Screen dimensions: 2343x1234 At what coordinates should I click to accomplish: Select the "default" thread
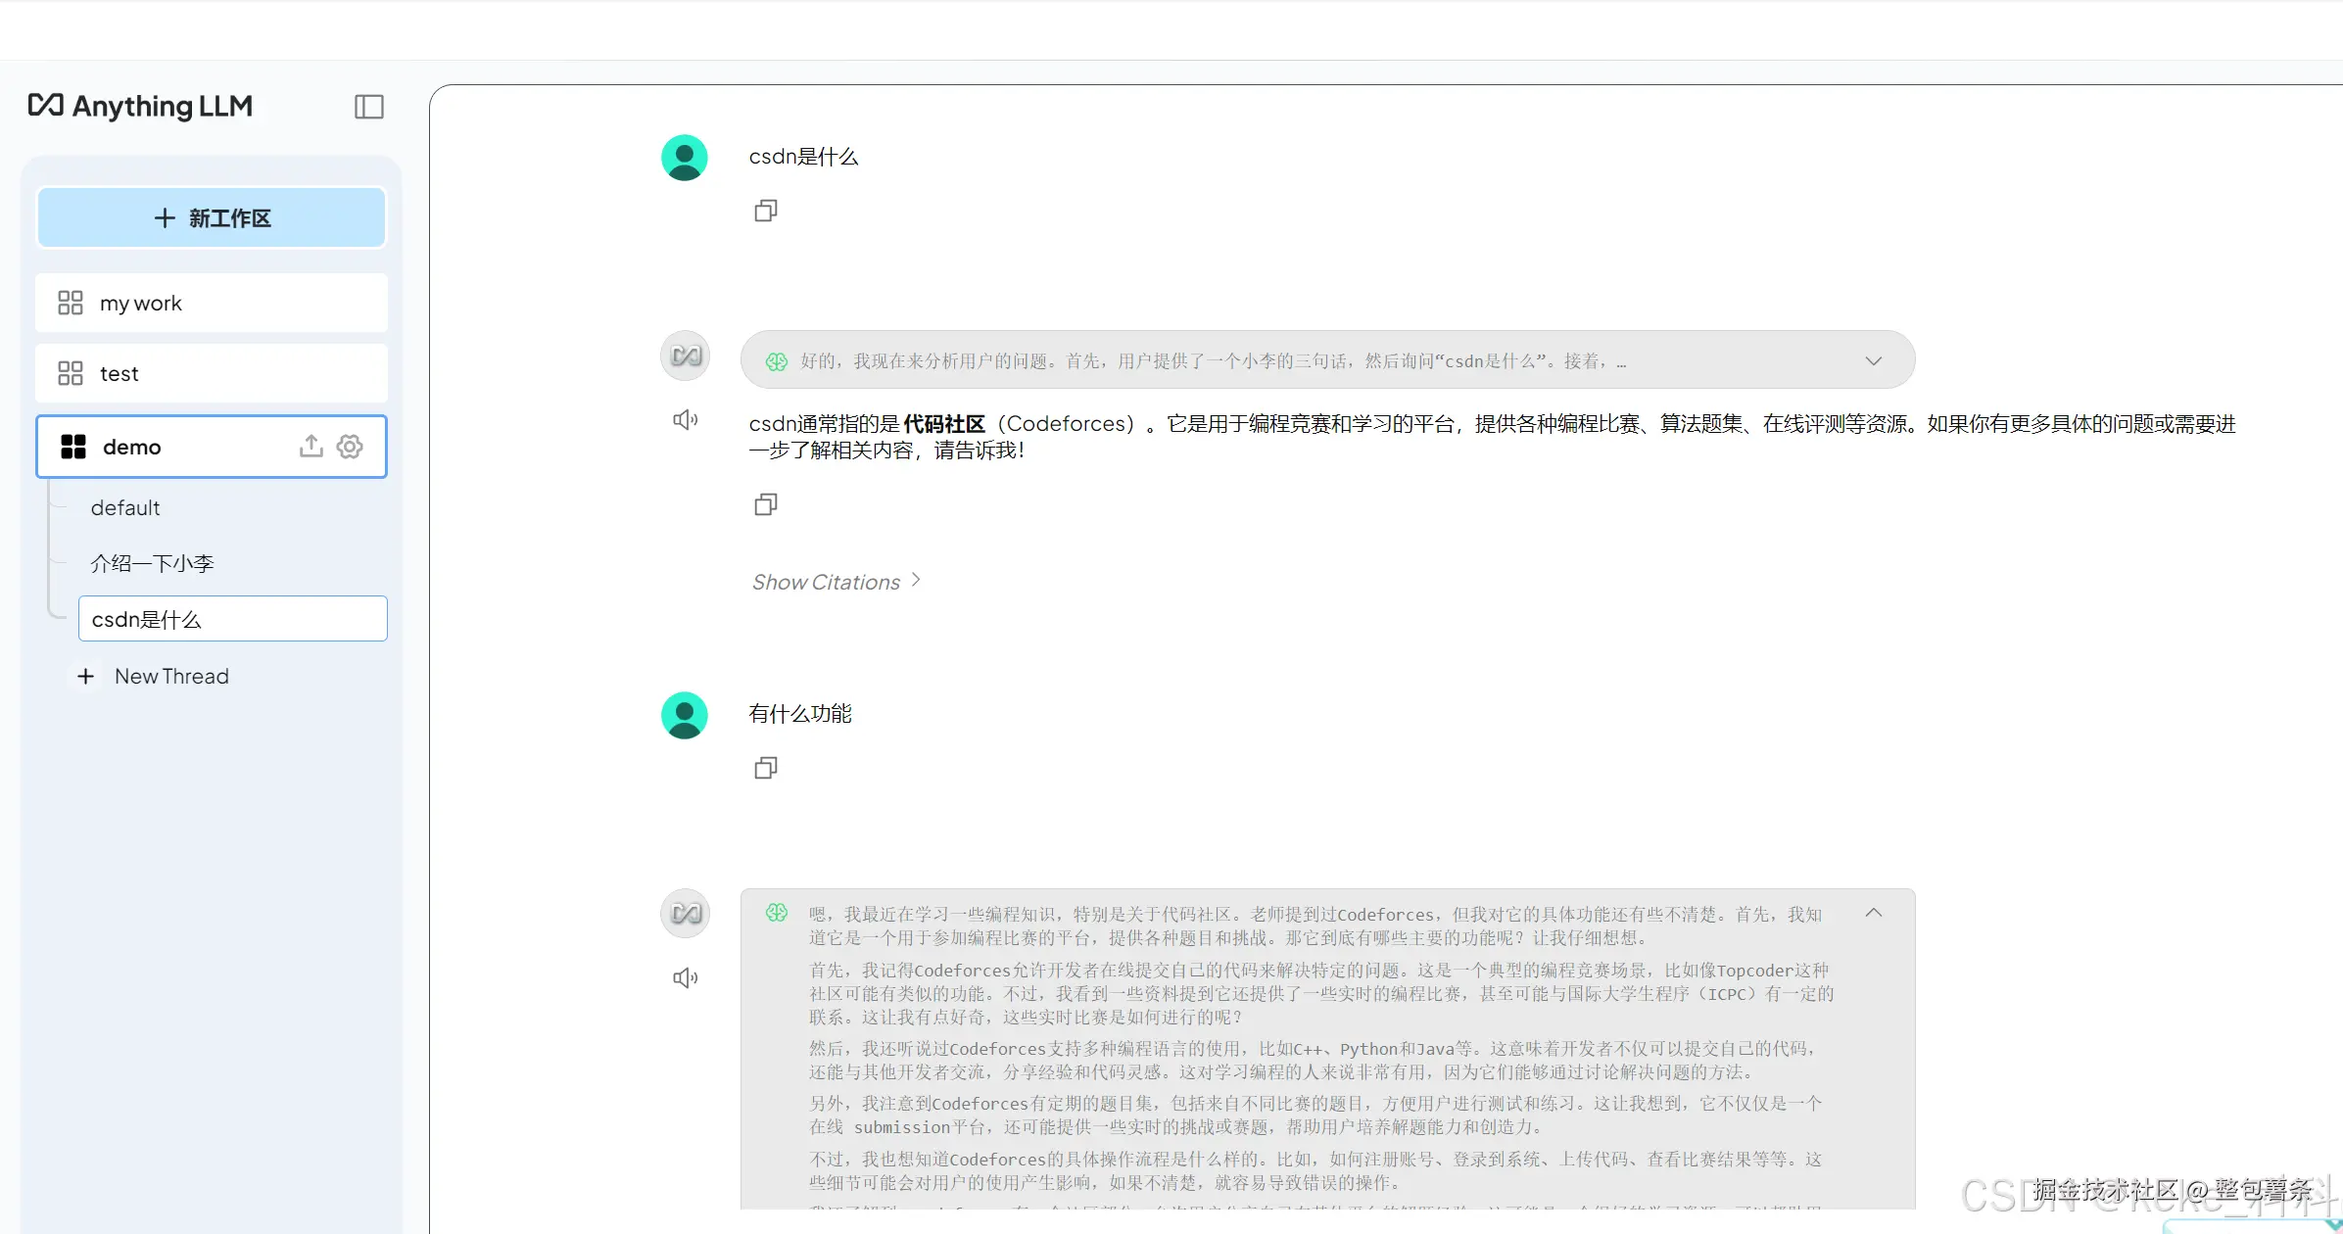[x=124, y=506]
